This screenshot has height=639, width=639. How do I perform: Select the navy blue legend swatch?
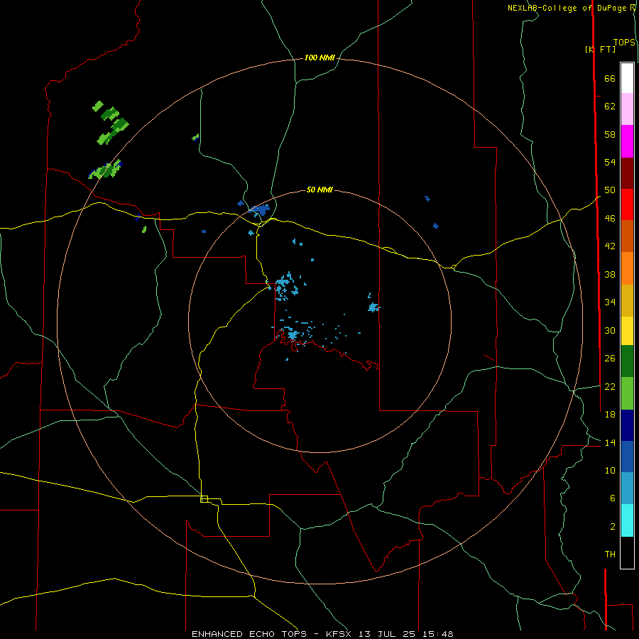click(x=627, y=425)
